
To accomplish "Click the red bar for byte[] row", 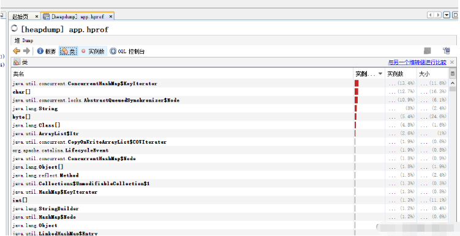I will (x=355, y=117).
